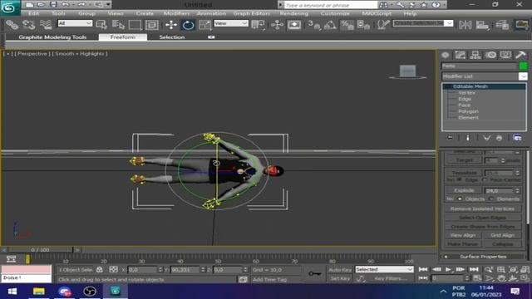Switch to Graphite Modeling Tools tab
The image size is (532, 299).
point(52,37)
